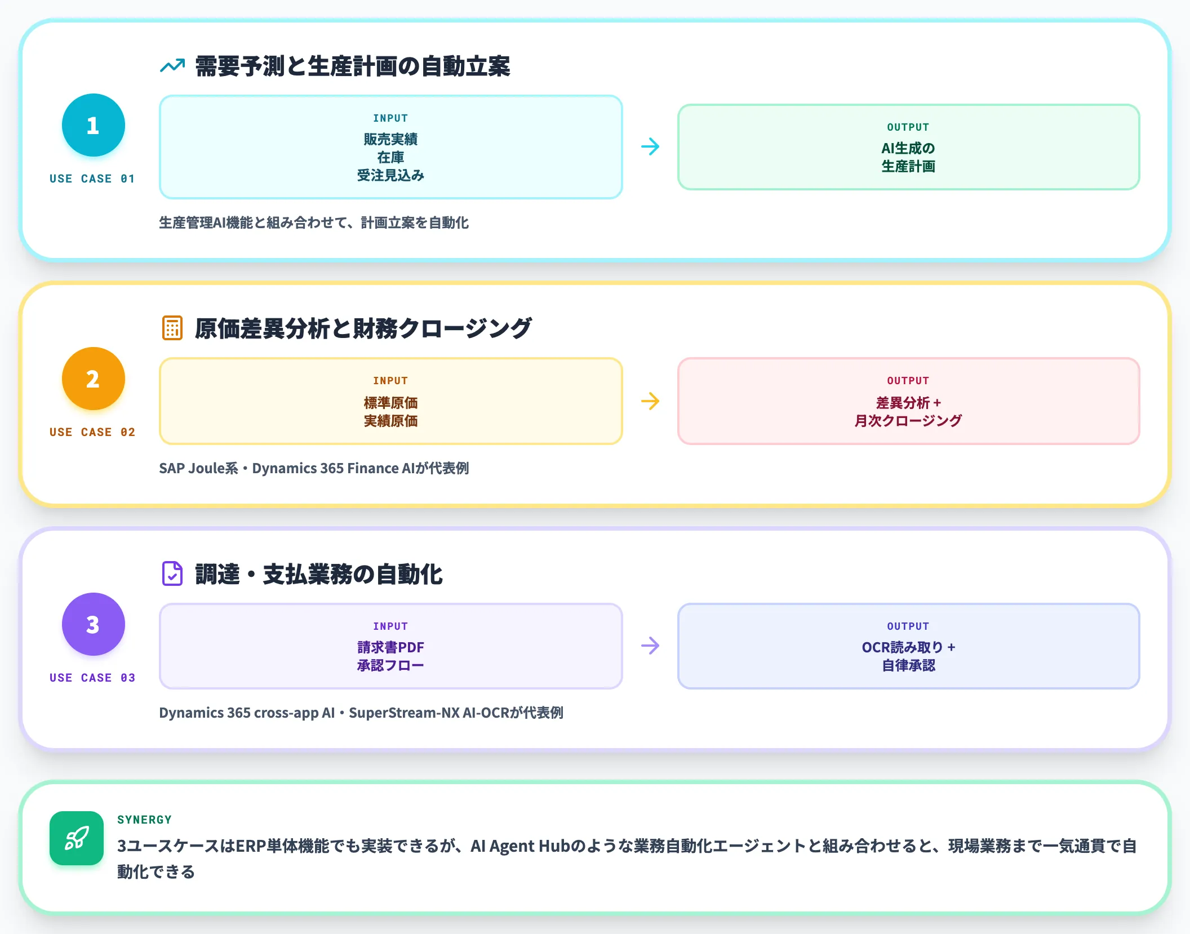The width and height of the screenshot is (1190, 934).
Task: Click the green rocket icon in Synergy card
Action: (77, 838)
